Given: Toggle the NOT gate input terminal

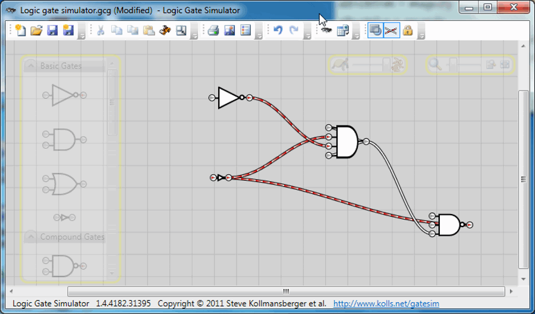Looking at the screenshot, I should [x=212, y=98].
